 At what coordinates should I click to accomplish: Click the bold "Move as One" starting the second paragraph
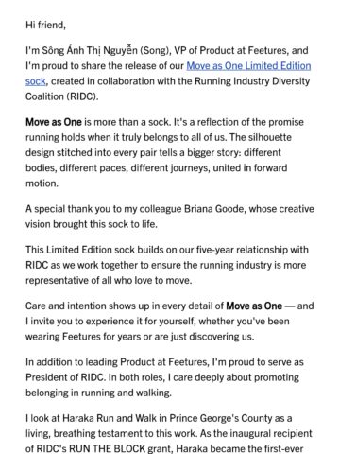pyautogui.click(x=54, y=122)
